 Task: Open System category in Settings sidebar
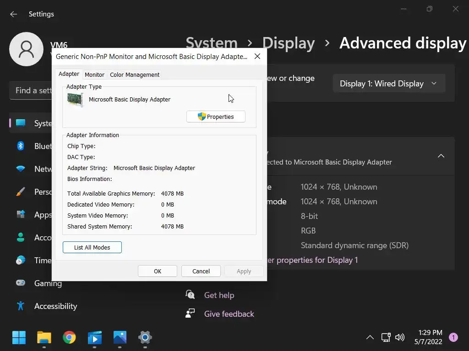coord(31,123)
